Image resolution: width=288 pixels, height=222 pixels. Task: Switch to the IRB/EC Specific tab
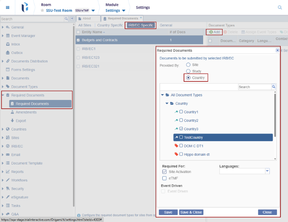point(141,25)
